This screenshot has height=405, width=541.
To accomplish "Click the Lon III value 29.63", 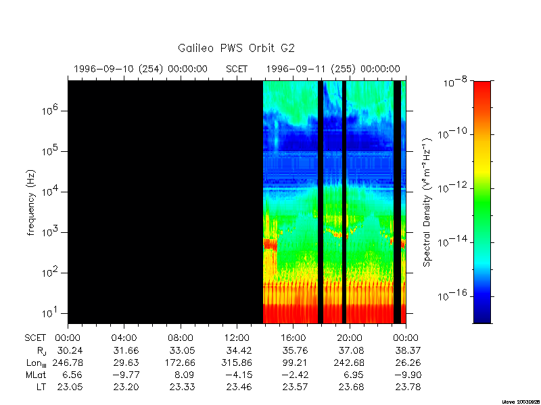I will tap(126, 362).
